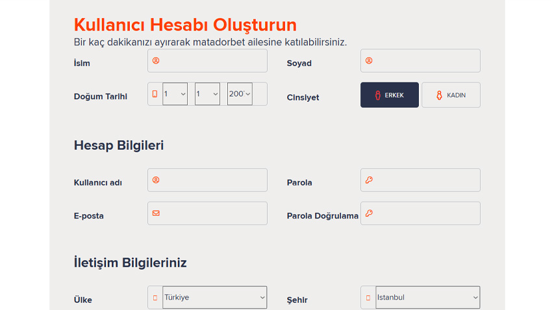Image resolution: width=552 pixels, height=310 pixels.
Task: Focus the Parola Doğrulama input field
Action: (420, 213)
